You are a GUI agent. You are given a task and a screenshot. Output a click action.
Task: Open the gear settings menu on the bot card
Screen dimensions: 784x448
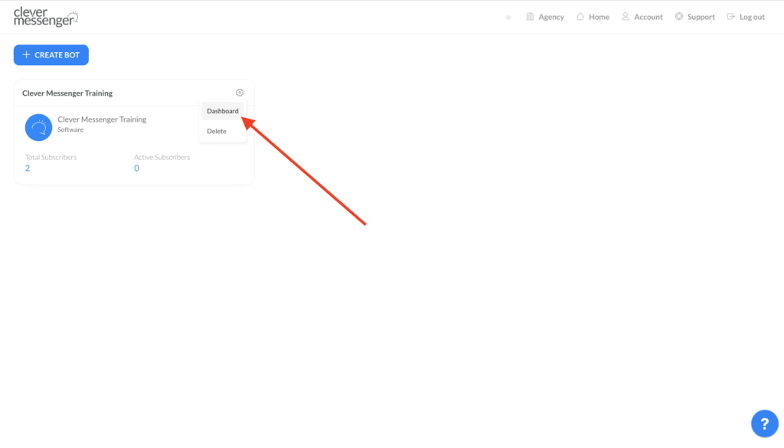[239, 91]
